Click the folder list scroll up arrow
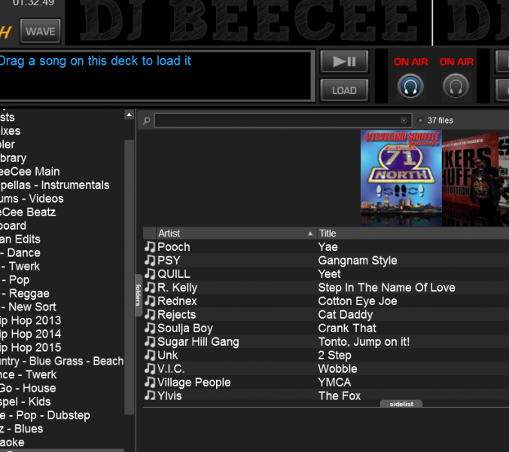The height and width of the screenshot is (452, 509). coord(130,115)
